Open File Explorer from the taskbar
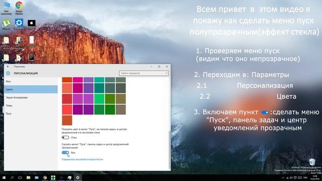 (28, 177)
